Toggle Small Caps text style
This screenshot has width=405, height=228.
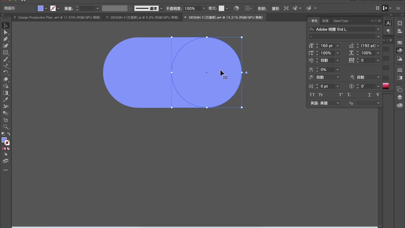[x=321, y=95]
